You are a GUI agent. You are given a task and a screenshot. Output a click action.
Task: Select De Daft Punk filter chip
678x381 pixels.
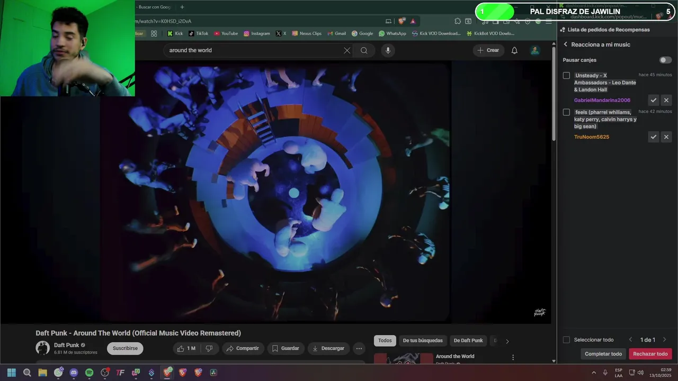[468, 341]
